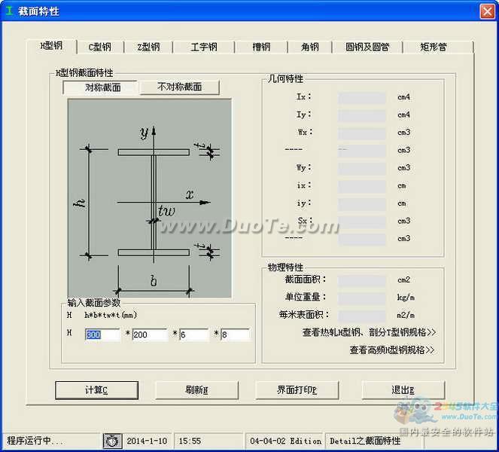Click the green I-beam title bar icon
The height and width of the screenshot is (452, 499).
pos(10,11)
